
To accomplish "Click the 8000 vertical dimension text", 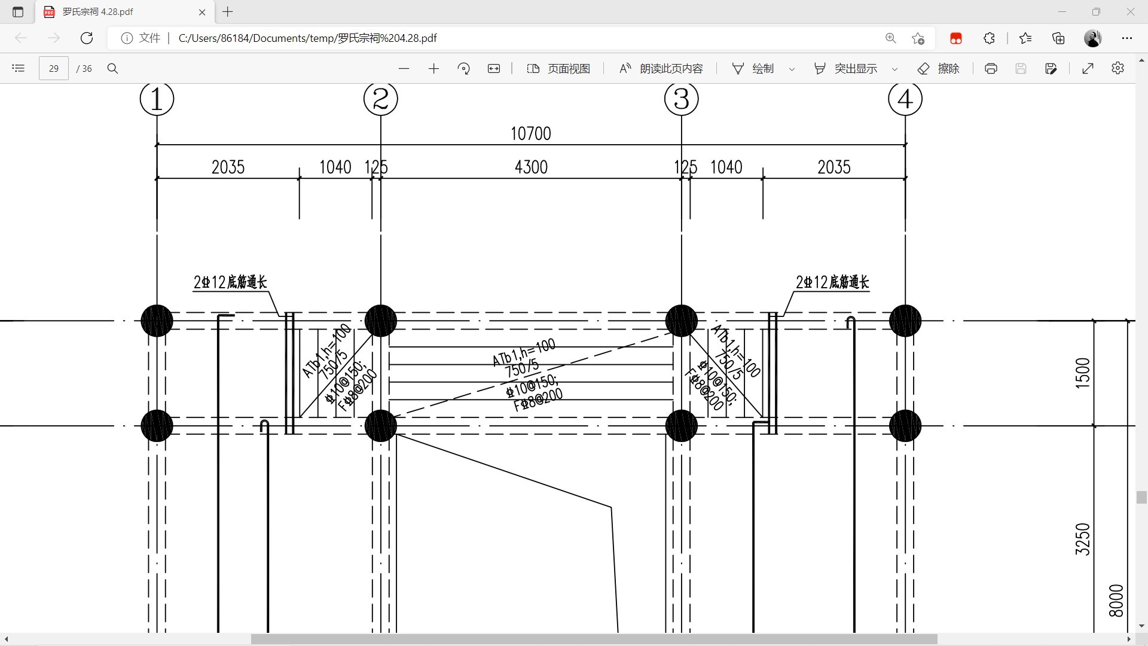I will (1116, 601).
